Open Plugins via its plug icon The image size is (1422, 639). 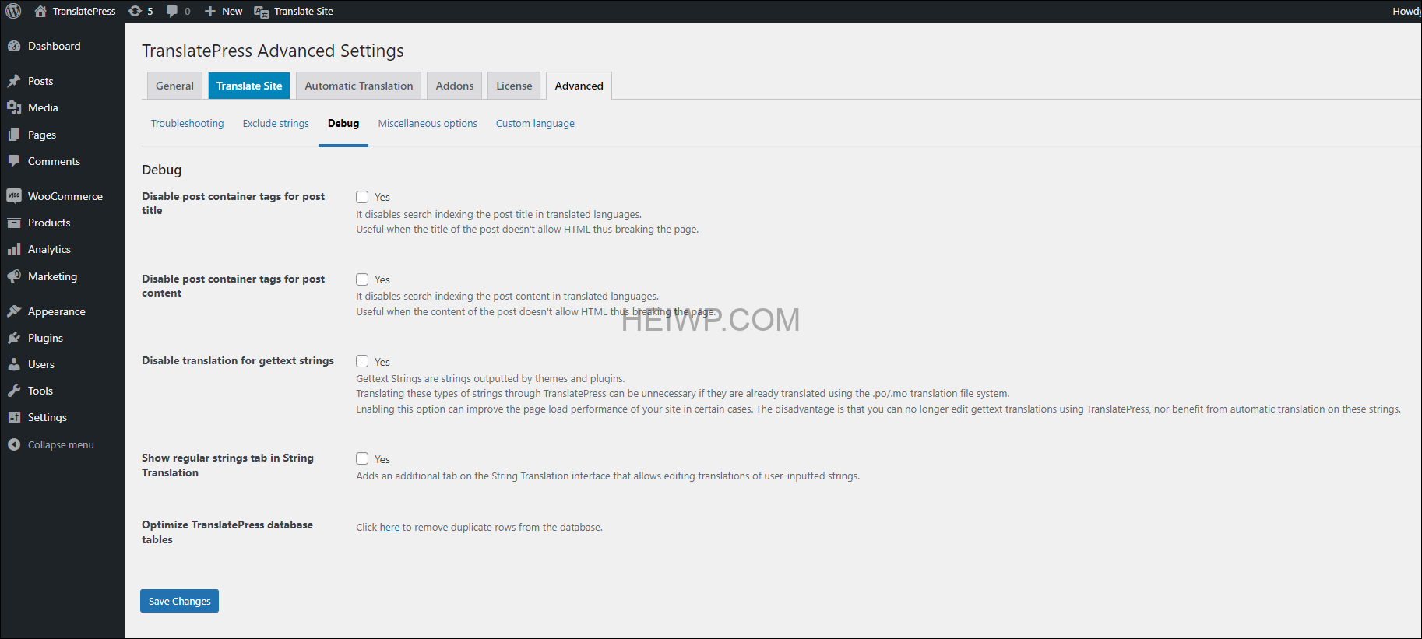(14, 338)
